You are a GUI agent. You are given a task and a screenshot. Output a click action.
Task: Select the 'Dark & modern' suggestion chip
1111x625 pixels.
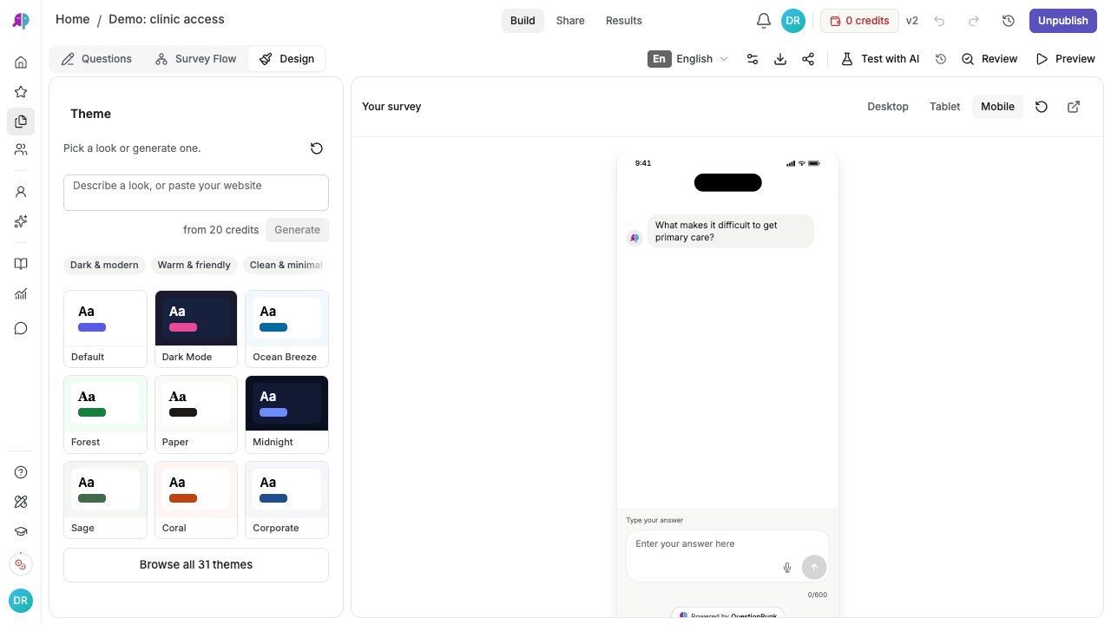(104, 266)
